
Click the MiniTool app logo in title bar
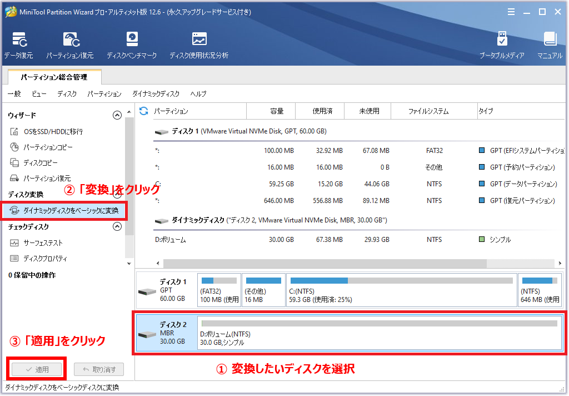(x=11, y=12)
